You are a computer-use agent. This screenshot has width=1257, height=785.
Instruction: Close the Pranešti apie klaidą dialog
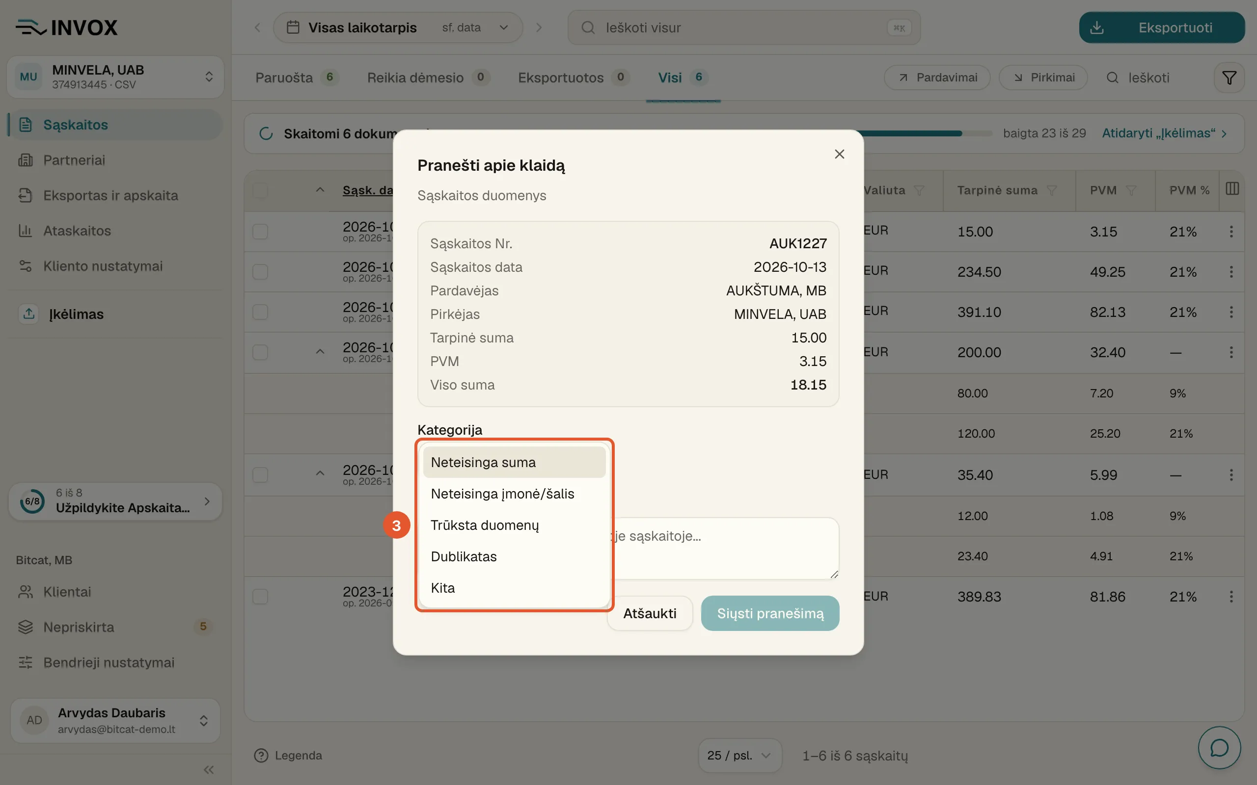pos(839,154)
